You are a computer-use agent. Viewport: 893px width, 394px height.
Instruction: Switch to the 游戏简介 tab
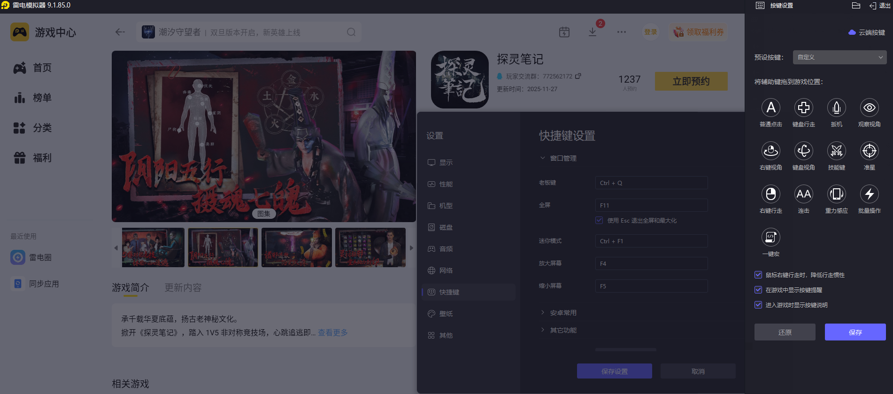tap(131, 288)
